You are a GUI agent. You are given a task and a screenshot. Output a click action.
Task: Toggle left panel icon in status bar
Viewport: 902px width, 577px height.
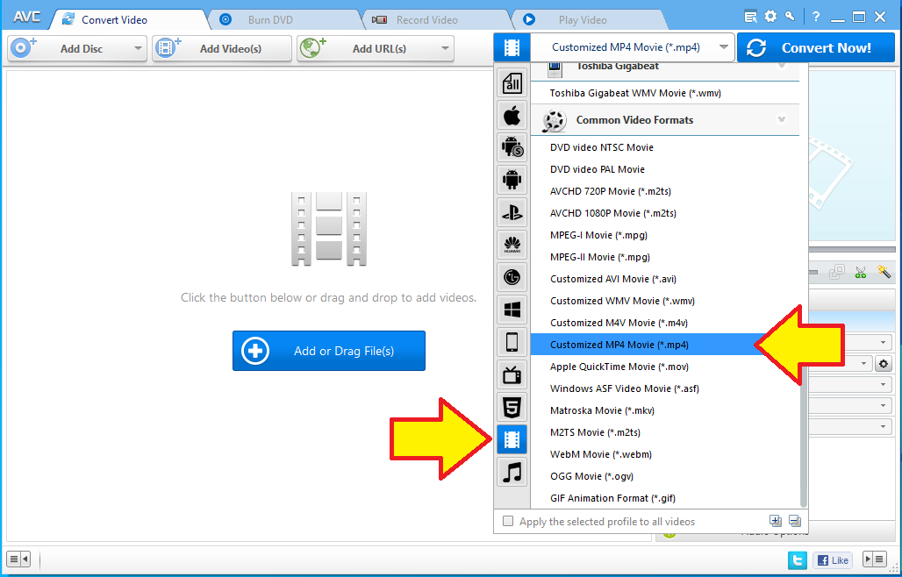tap(19, 558)
